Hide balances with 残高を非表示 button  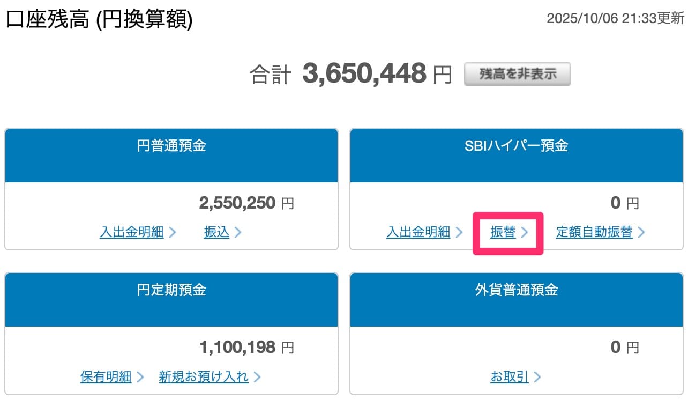pos(517,74)
